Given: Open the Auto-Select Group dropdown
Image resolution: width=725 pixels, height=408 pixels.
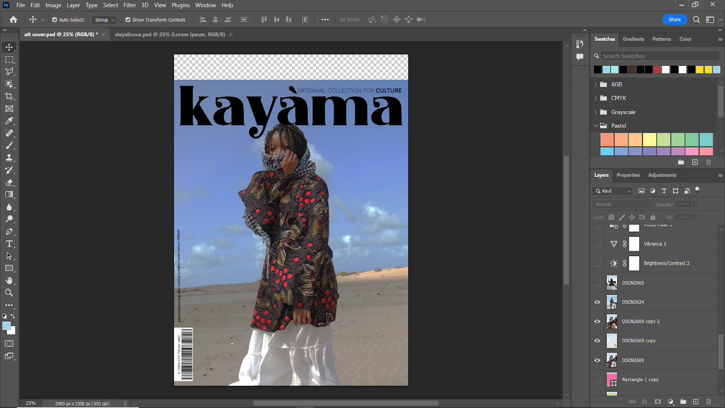Looking at the screenshot, I should [104, 20].
